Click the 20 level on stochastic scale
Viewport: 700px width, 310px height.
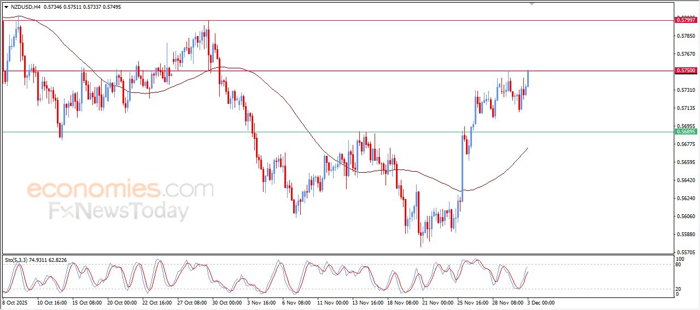coord(680,288)
